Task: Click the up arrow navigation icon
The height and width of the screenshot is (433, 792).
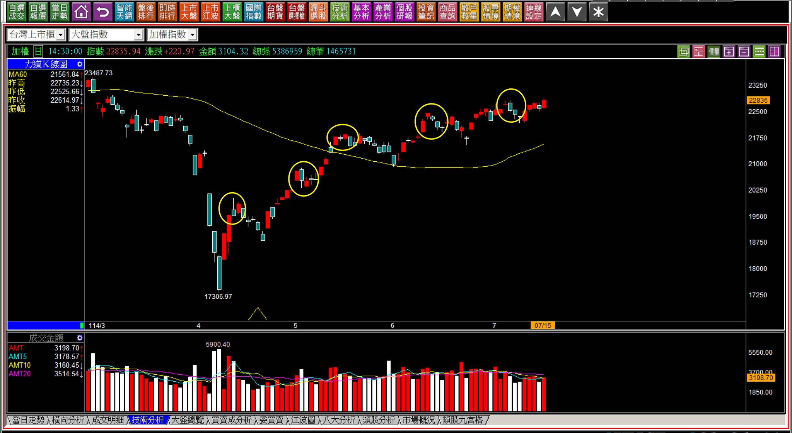Action: coord(555,12)
